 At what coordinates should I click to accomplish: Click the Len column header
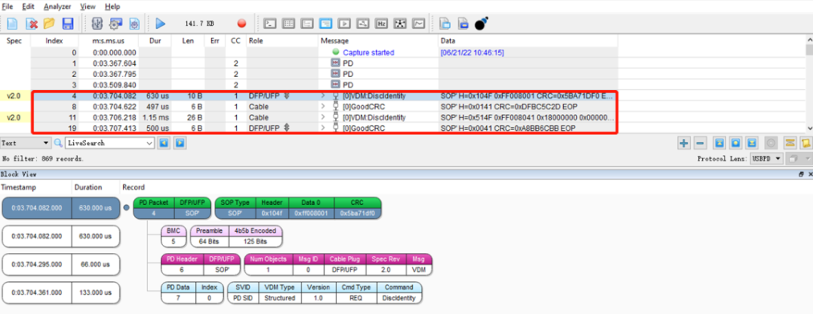pos(188,40)
